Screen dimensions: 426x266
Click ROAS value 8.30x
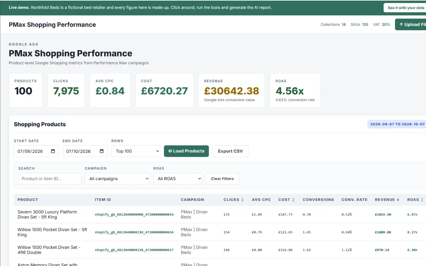point(412,250)
